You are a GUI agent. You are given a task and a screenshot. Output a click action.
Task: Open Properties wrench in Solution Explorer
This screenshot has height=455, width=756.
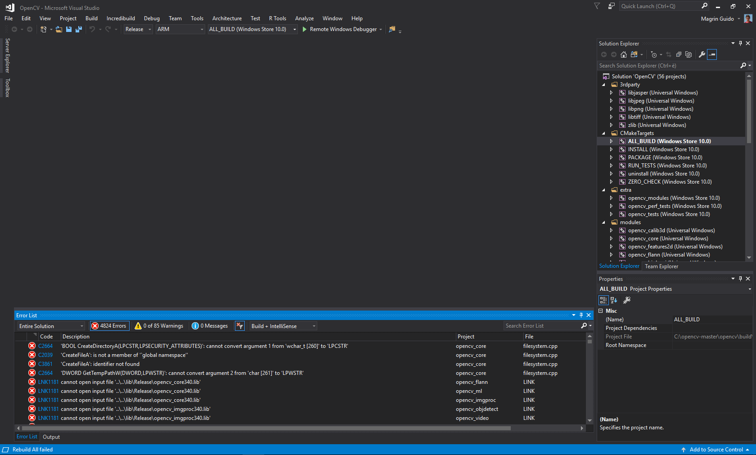pos(702,54)
